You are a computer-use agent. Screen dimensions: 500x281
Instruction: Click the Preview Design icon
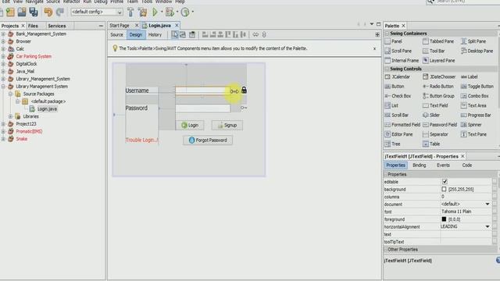(192, 34)
